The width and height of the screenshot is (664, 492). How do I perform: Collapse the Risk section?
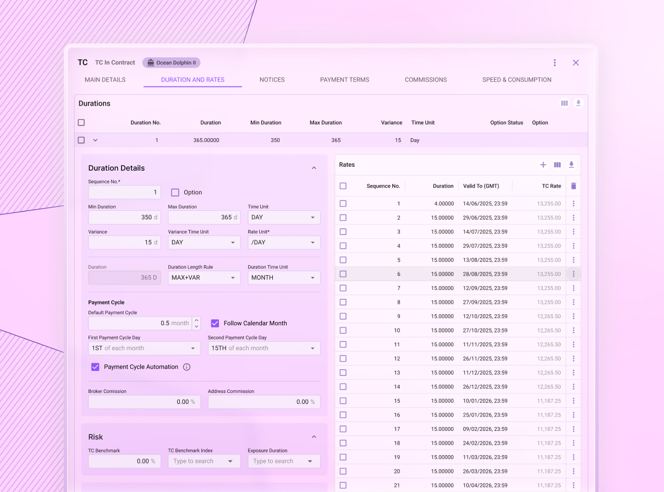point(314,437)
